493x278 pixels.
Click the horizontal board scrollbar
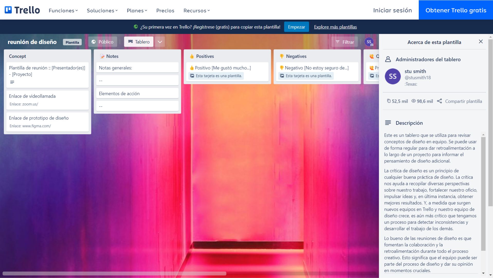114,273
